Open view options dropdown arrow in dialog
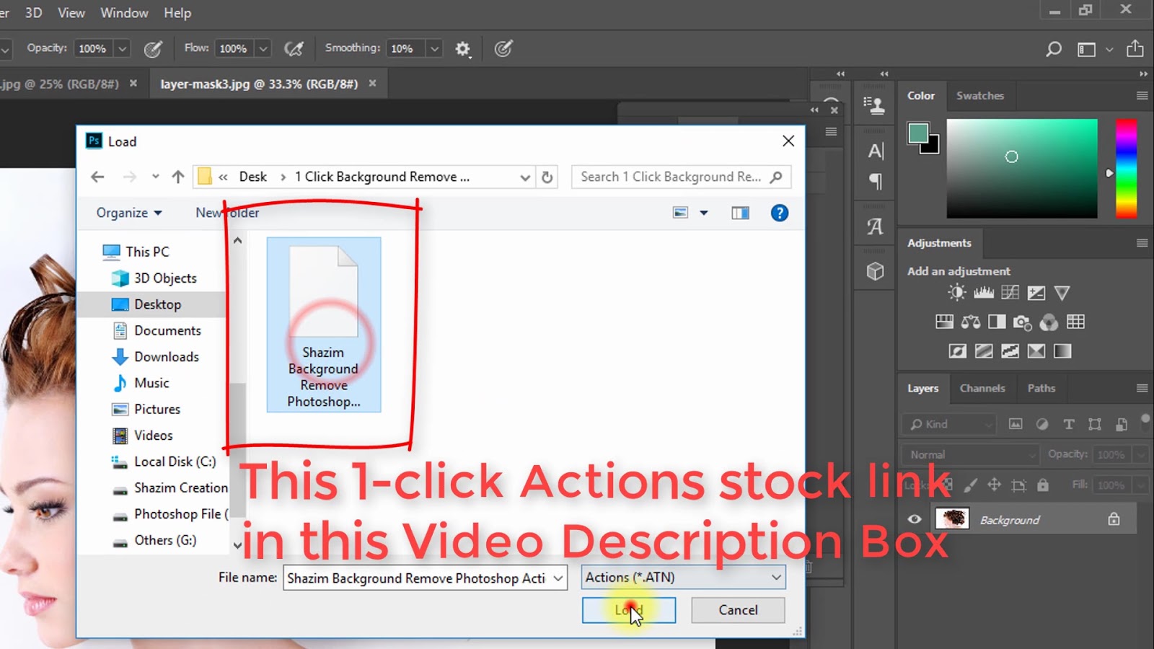This screenshot has height=649, width=1154. tap(704, 213)
